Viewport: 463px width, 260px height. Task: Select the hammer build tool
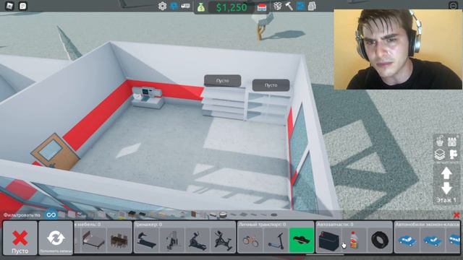[x=289, y=6]
